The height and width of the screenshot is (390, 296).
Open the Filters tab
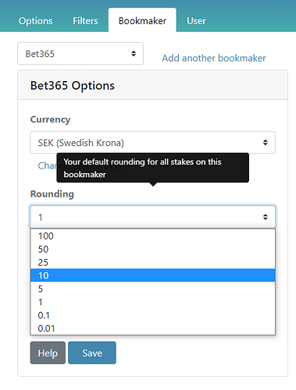coord(85,21)
